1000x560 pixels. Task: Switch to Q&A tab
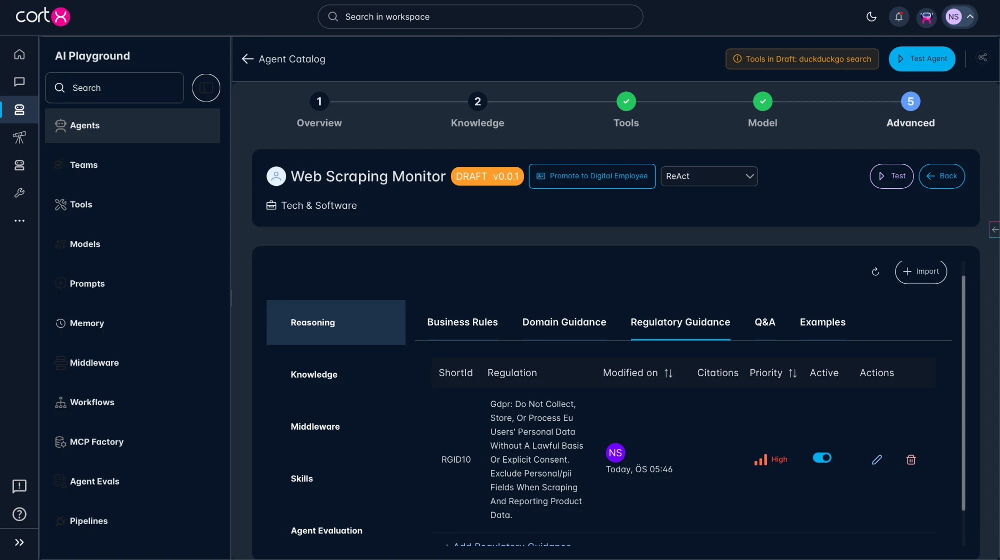point(765,322)
